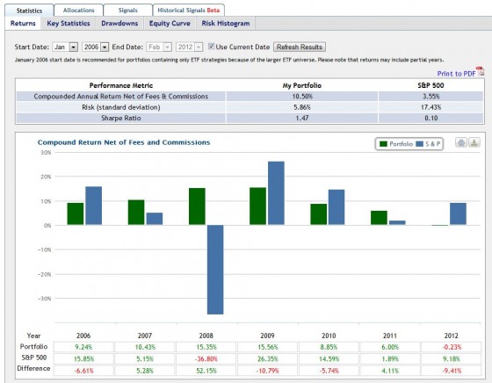Click the 4.11% Difference cell for 2011

(390, 371)
